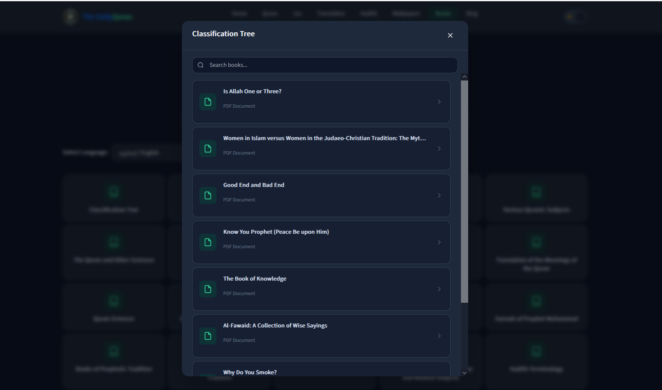Image resolution: width=662 pixels, height=390 pixels.
Task: Click the search magnifier icon
Action: tap(201, 65)
